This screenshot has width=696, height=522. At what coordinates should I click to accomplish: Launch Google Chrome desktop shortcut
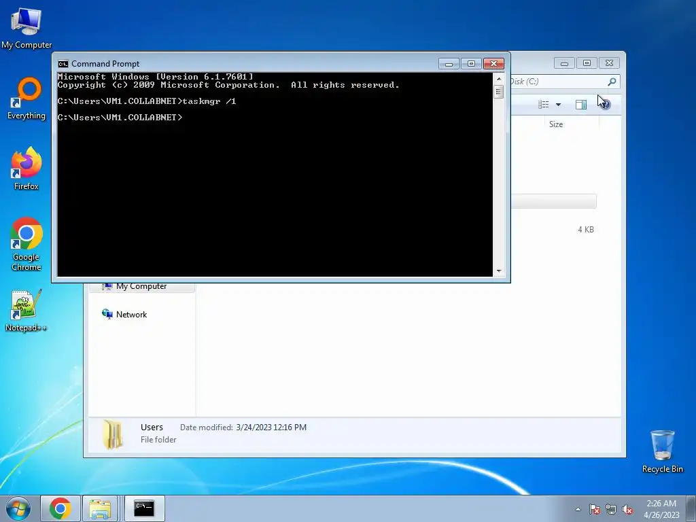tap(27, 244)
